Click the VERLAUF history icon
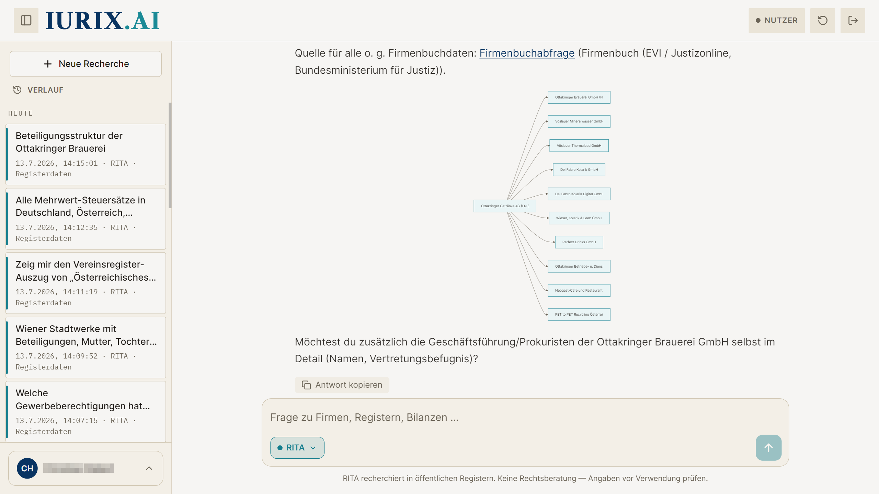 pyautogui.click(x=17, y=90)
